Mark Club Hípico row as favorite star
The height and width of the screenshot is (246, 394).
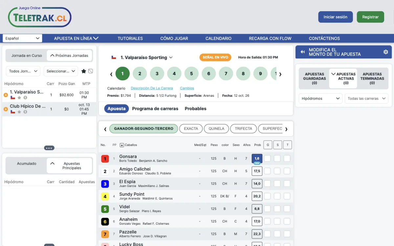tap(19, 112)
